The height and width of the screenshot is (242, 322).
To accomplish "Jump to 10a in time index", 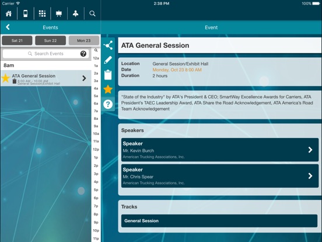I will (x=96, y=134).
